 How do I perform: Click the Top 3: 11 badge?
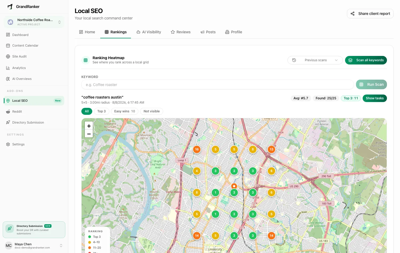351,98
